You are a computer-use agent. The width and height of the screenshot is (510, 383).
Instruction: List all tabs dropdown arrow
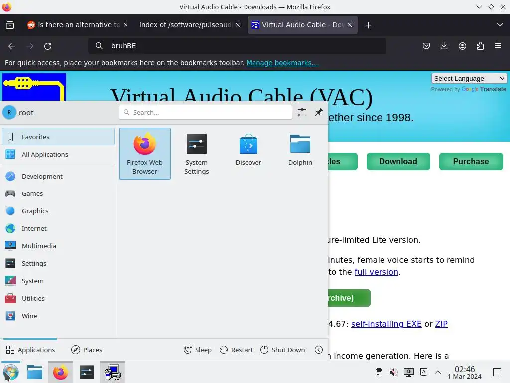(x=500, y=25)
